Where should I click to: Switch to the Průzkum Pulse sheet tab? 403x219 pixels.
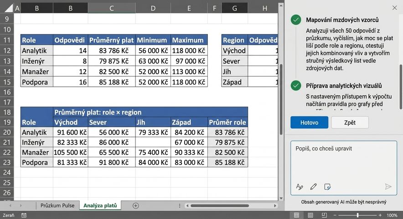tap(57, 205)
